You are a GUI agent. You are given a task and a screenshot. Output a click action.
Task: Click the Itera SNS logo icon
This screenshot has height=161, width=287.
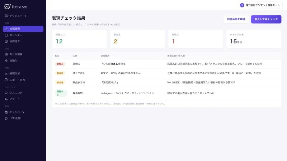pyautogui.click(x=7, y=6)
